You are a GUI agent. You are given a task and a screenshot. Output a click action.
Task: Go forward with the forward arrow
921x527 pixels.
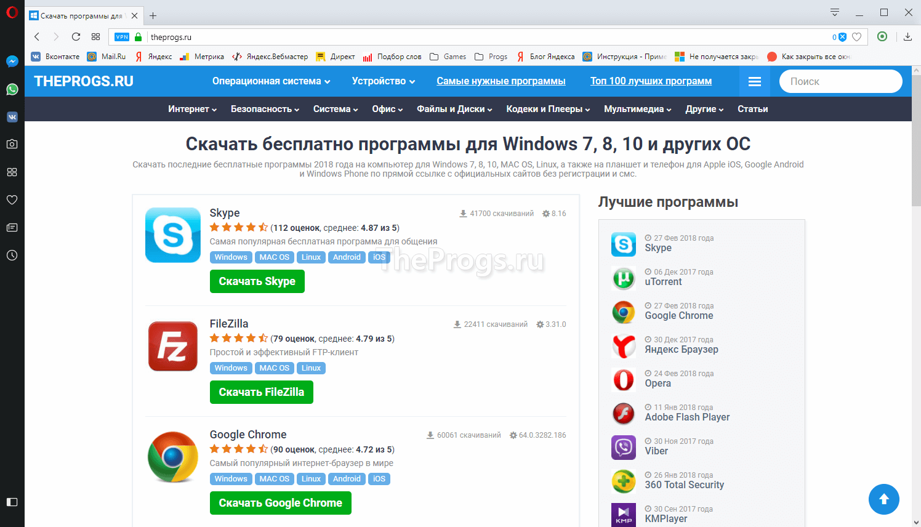[x=56, y=37]
